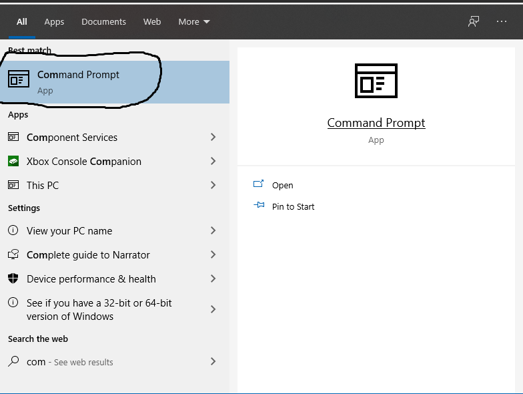The image size is (523, 394).
Task: Expand Complete guide to Narrator chevron
Action: (x=213, y=254)
